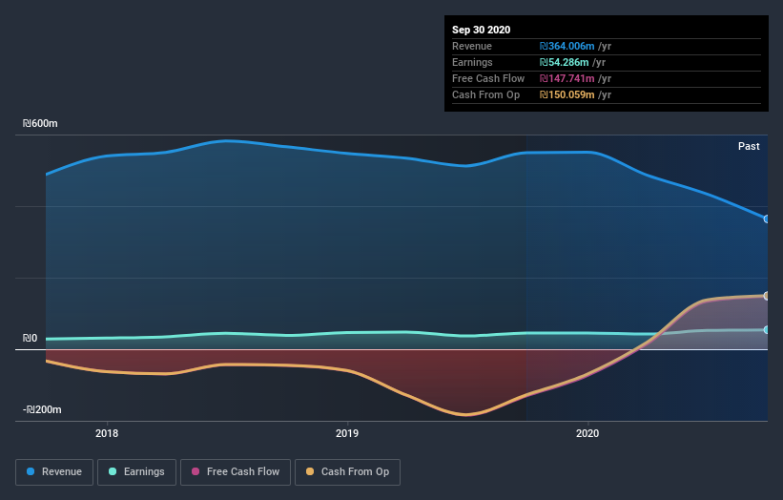
Task: Toggle the Cash From Op legend button
Action: click(347, 472)
